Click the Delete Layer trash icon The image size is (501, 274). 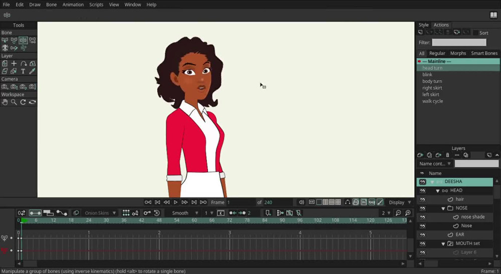coord(447,155)
